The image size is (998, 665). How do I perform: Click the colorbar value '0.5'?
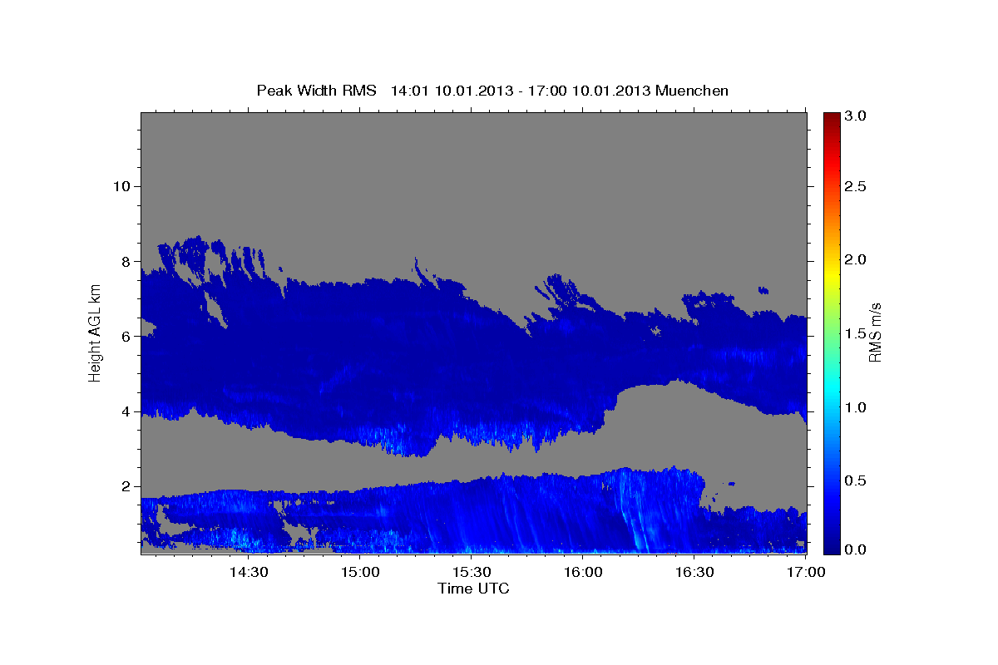[x=855, y=480]
